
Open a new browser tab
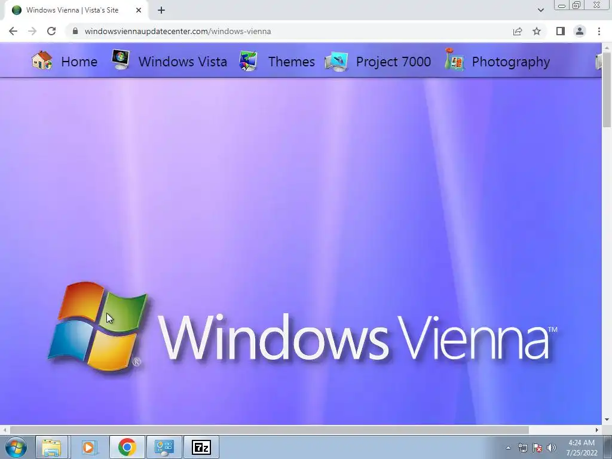[161, 10]
